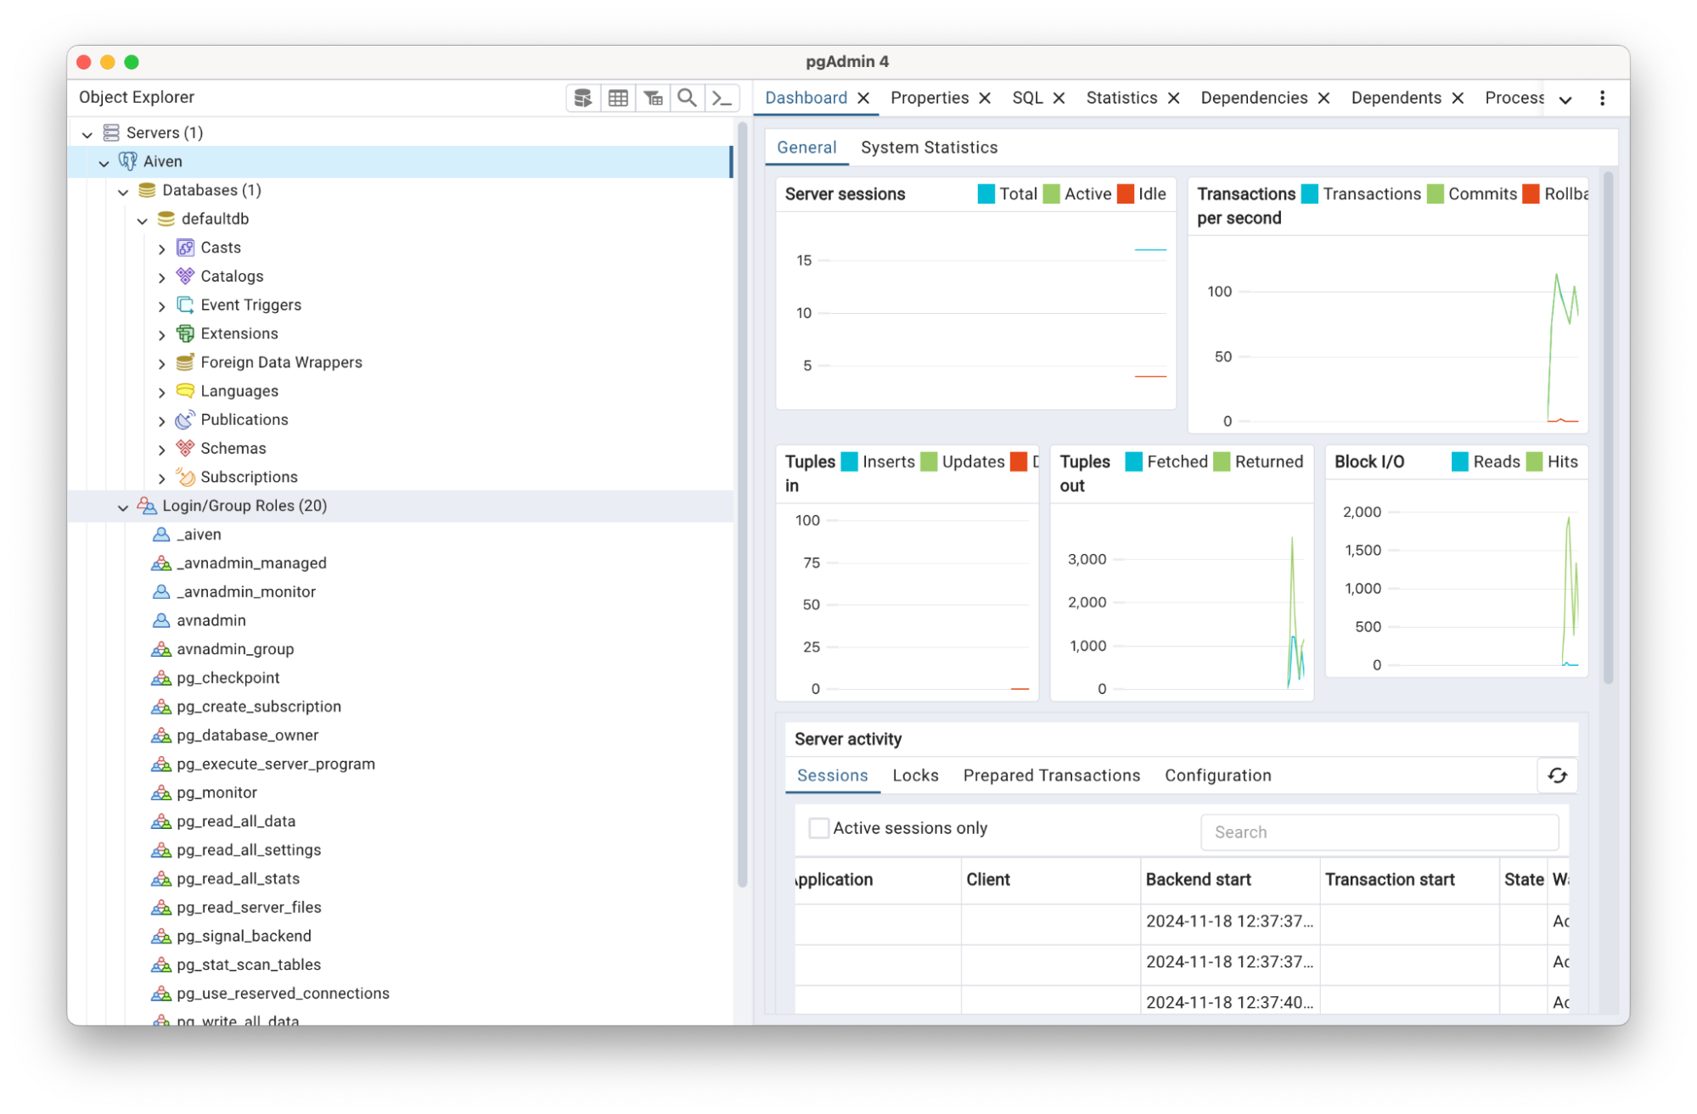This screenshot has width=1697, height=1114.
Task: Open the System Statistics sub-tab
Action: (929, 148)
